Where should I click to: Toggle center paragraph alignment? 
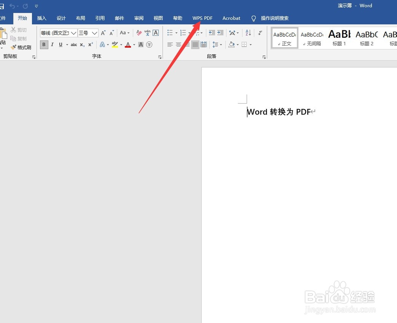178,44
